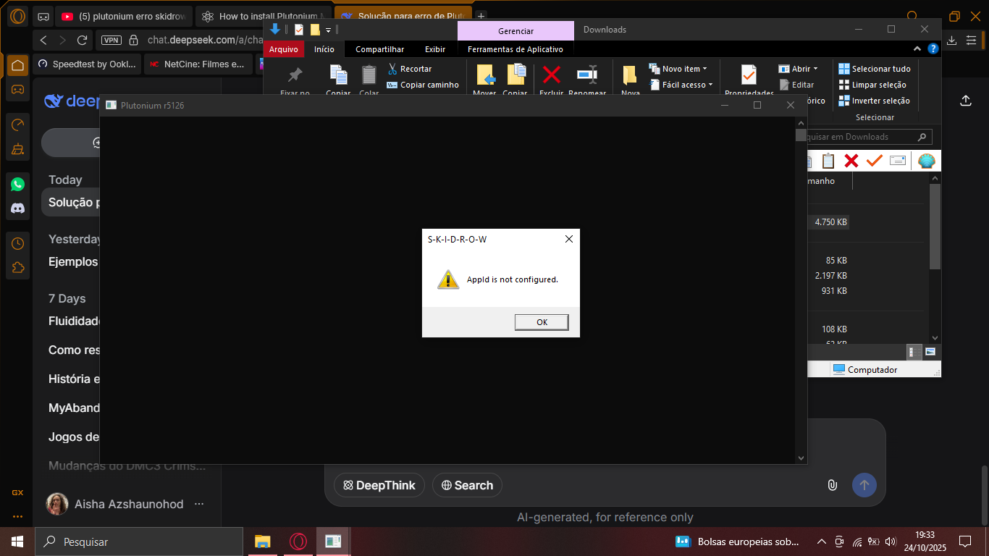Switch to the Exibir ribbon tab

(435, 49)
